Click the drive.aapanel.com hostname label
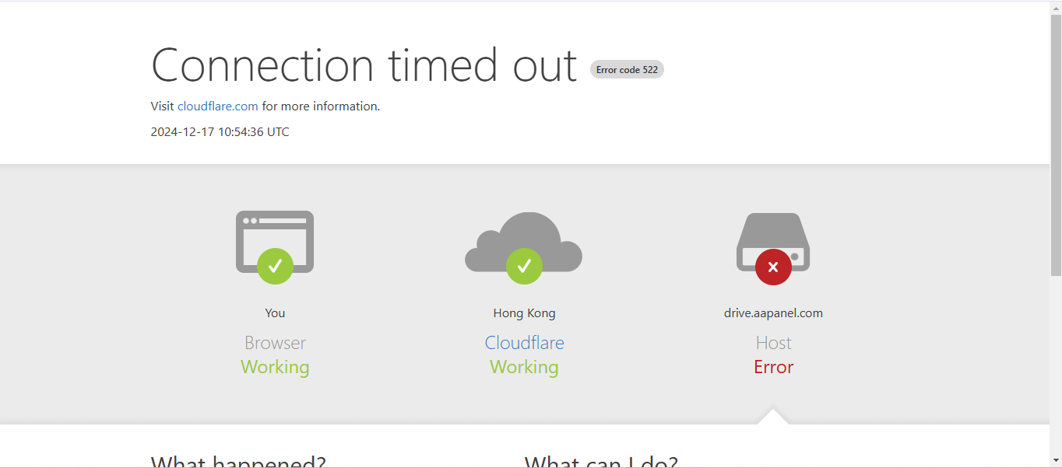This screenshot has height=468, width=1062. (x=773, y=313)
